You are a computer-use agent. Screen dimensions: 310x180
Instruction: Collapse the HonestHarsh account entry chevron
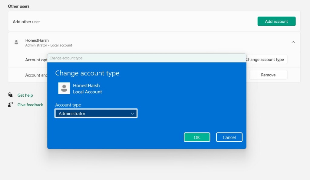pos(293,42)
